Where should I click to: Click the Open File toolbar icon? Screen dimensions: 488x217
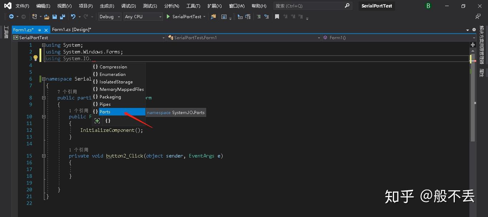pyautogui.click(x=46, y=16)
